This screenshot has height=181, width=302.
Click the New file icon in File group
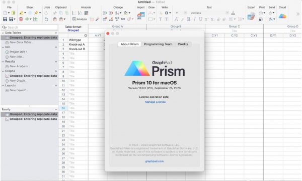[5, 13]
